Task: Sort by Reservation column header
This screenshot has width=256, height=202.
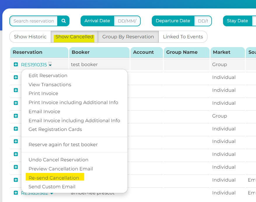Action: [x=39, y=52]
